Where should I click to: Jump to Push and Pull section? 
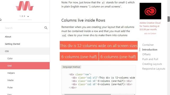[x=150, y=59]
